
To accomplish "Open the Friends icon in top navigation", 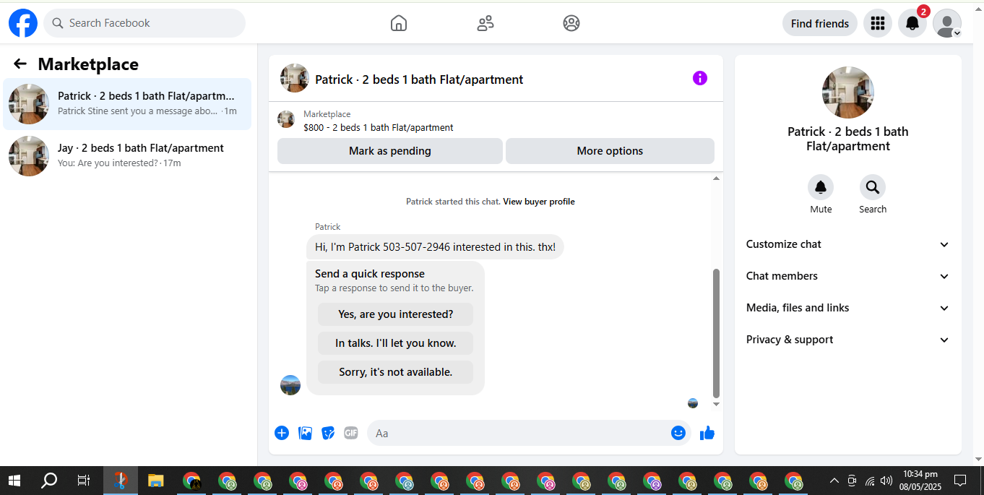I will pyautogui.click(x=485, y=23).
